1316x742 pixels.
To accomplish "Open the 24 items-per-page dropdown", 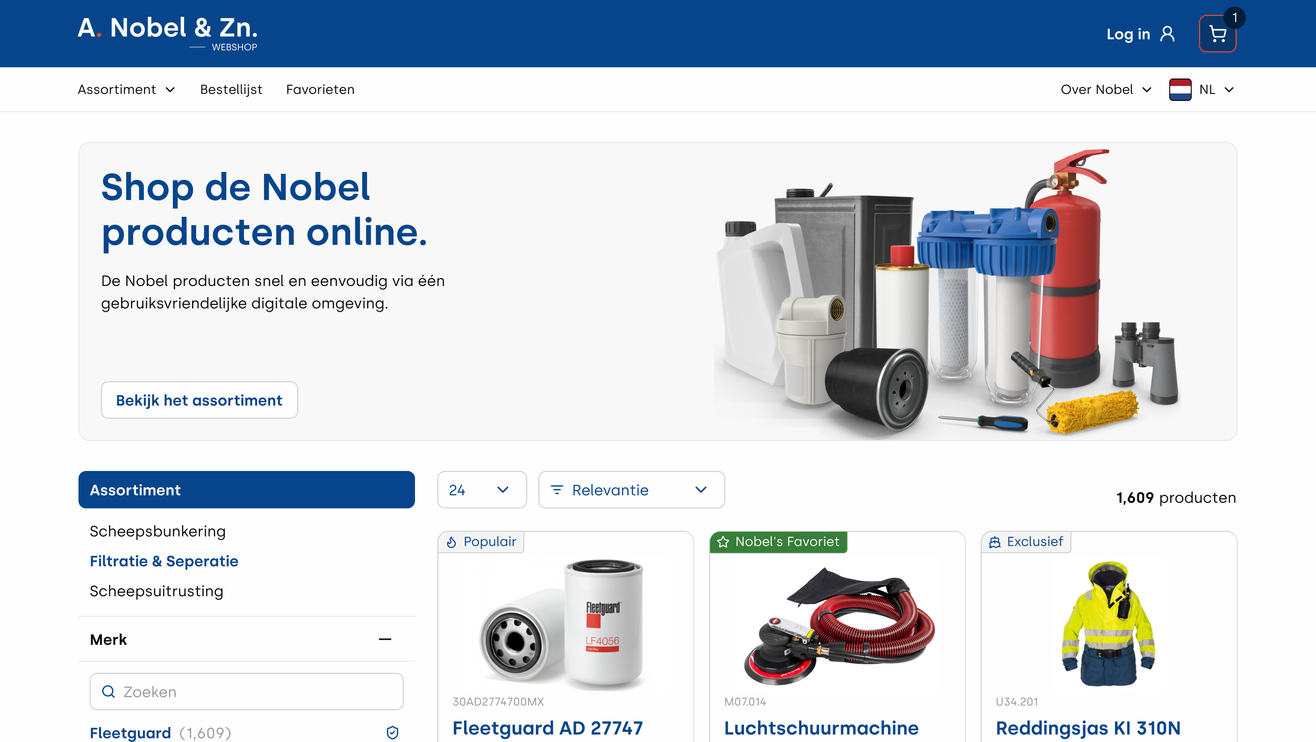I will [x=482, y=490].
